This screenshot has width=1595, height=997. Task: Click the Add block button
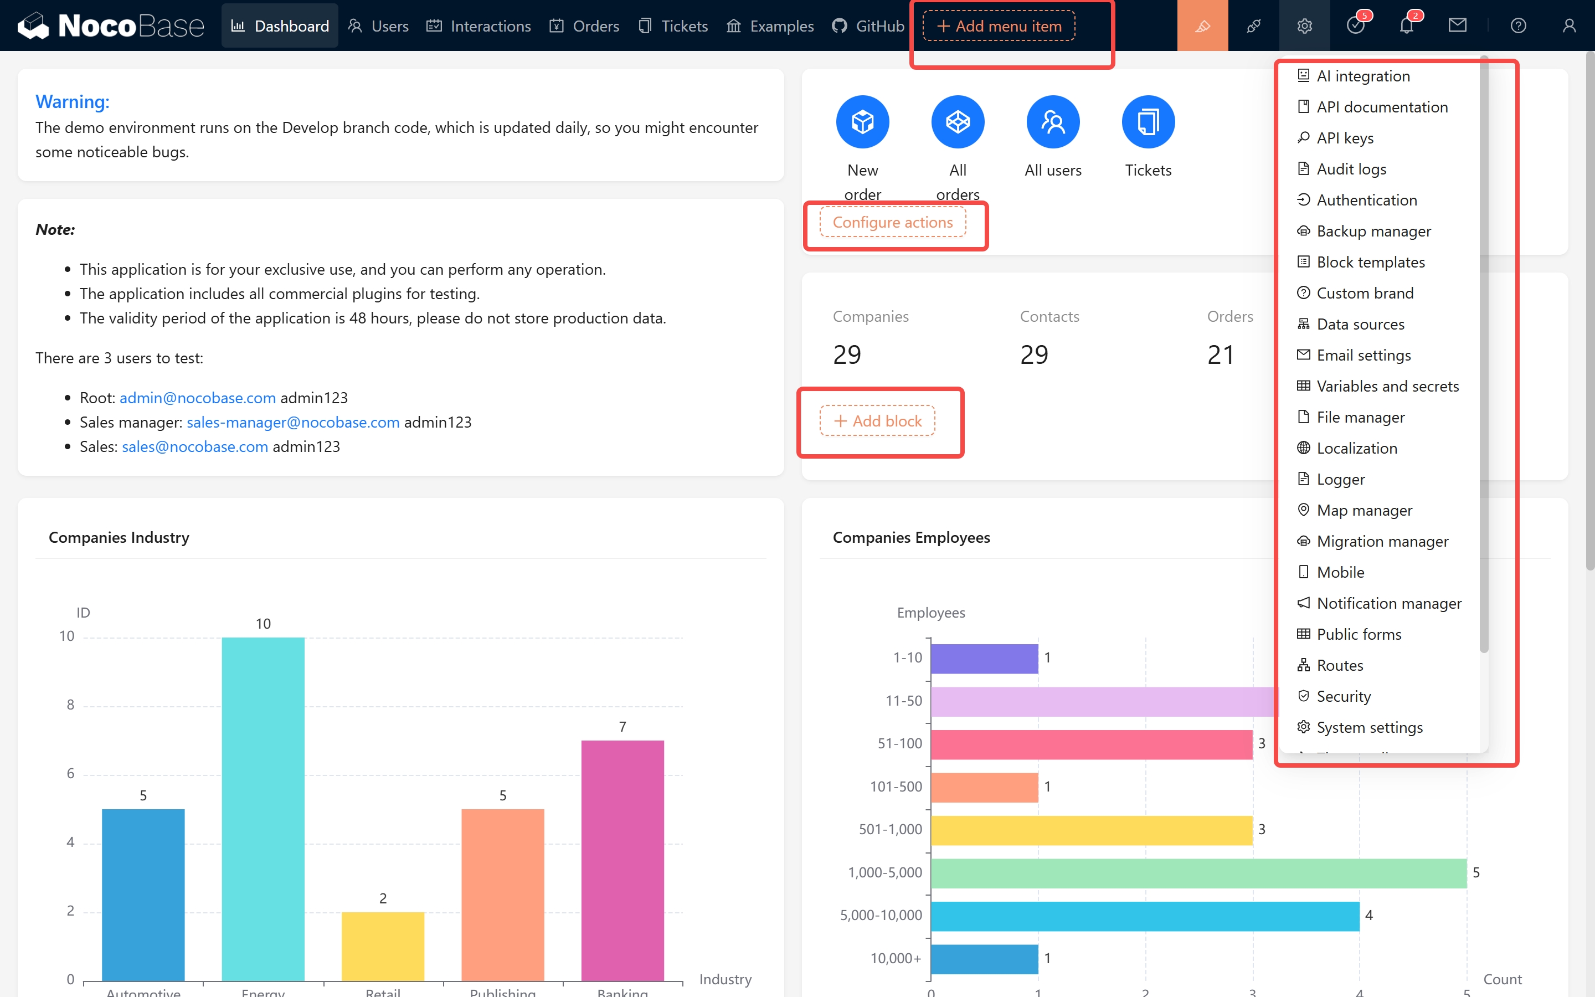(877, 421)
